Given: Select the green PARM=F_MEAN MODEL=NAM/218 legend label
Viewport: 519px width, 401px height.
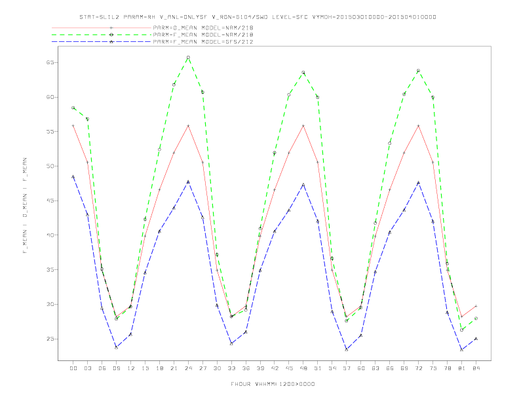Looking at the screenshot, I should click(203, 35).
